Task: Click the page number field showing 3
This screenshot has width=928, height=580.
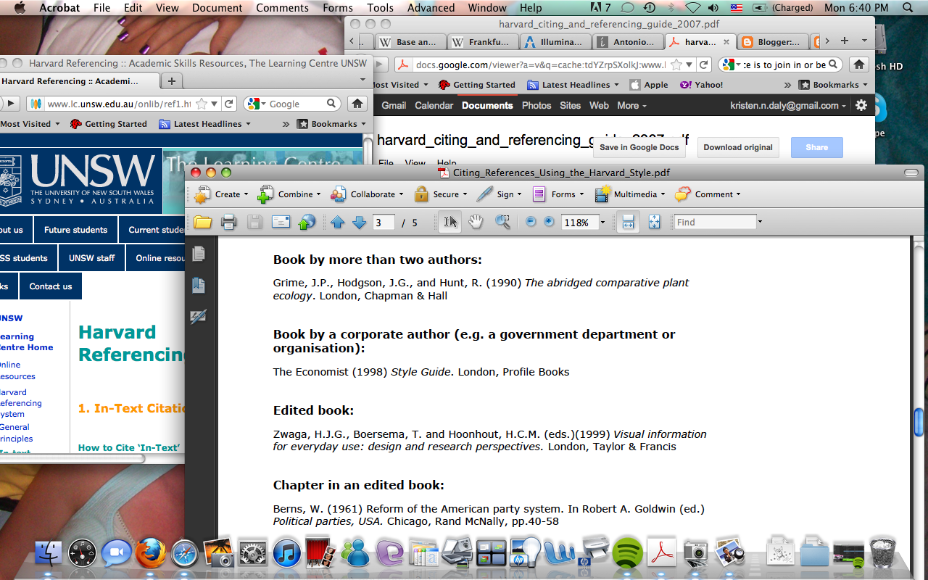Action: pos(384,223)
